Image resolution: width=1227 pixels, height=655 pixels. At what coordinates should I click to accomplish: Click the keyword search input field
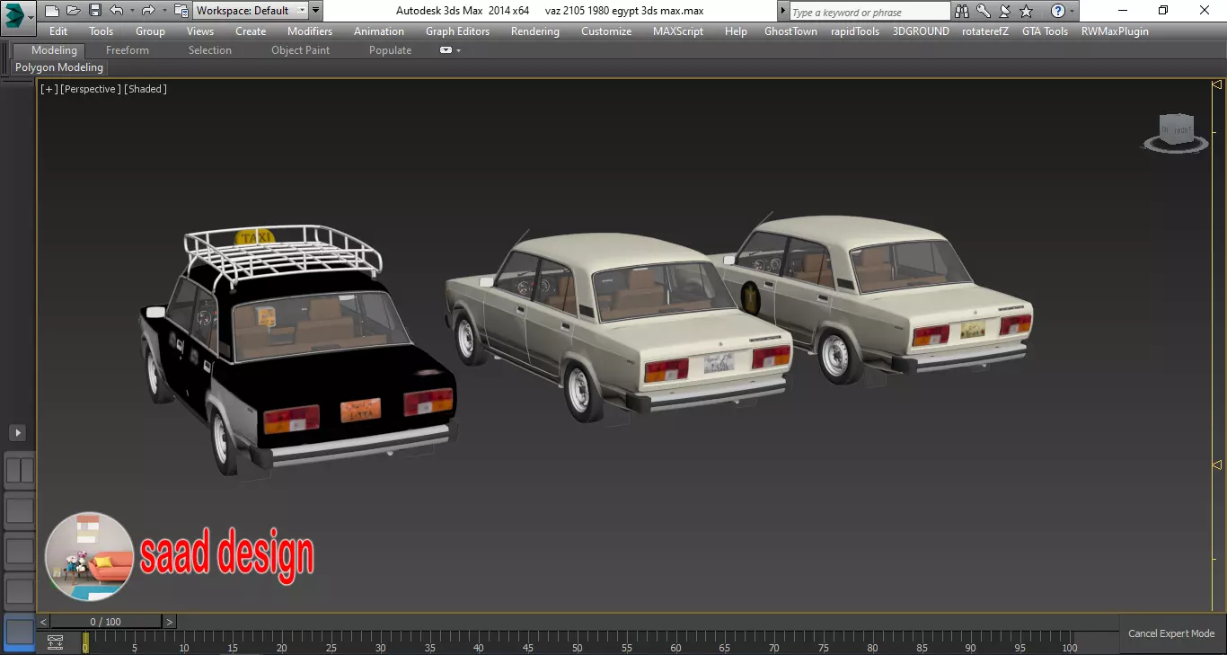pyautogui.click(x=869, y=12)
